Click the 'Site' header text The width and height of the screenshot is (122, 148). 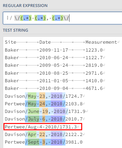coord(10,42)
